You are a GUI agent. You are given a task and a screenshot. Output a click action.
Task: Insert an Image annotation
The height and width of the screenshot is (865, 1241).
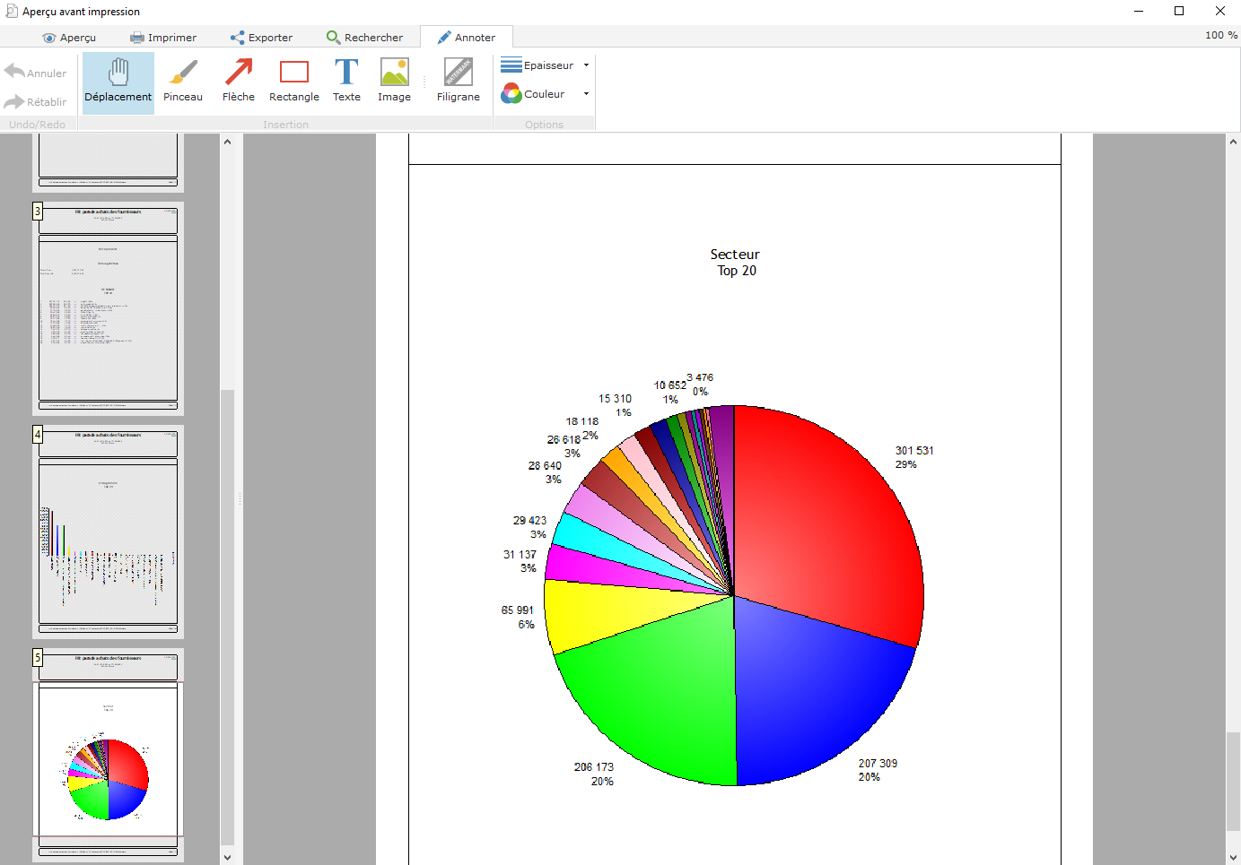(394, 82)
